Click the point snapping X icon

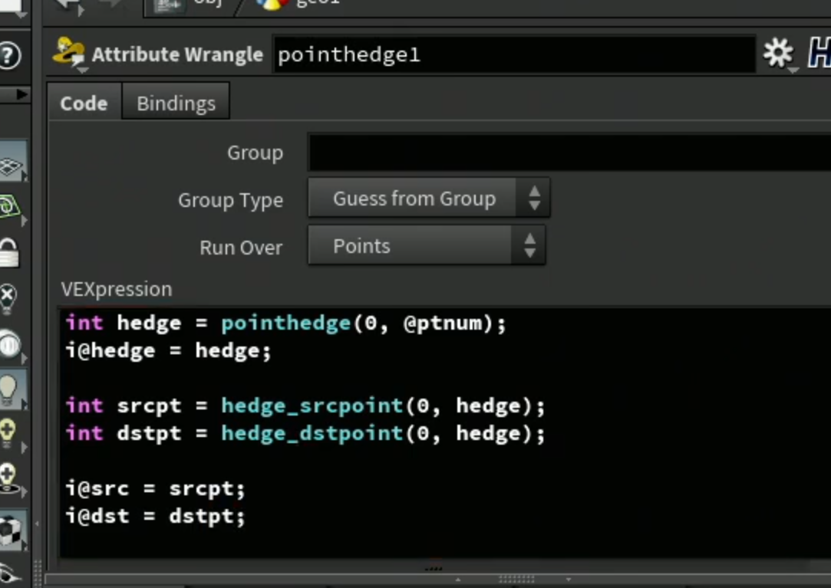click(8, 299)
